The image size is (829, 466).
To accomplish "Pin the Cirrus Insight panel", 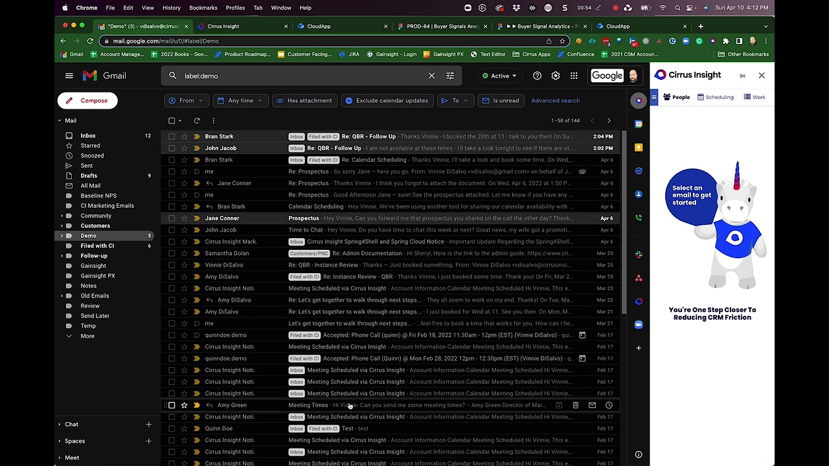I will click(742, 76).
